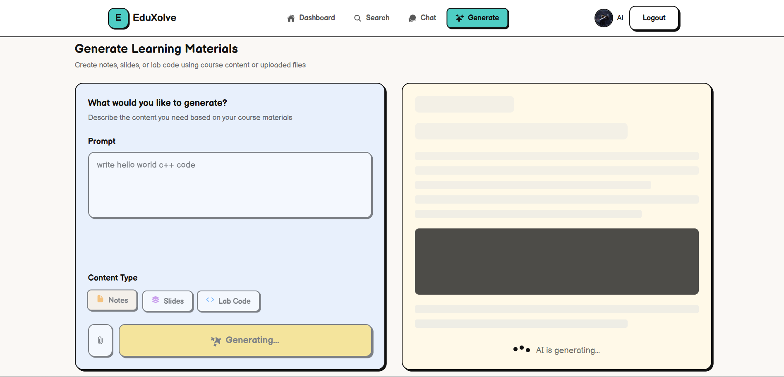This screenshot has width=784, height=377.
Task: Choose the Notes content type
Action: click(x=113, y=300)
